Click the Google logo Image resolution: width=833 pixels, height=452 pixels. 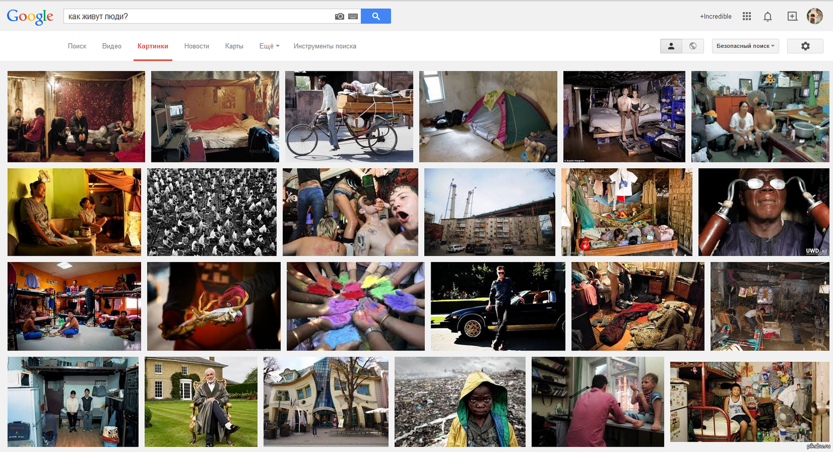pyautogui.click(x=30, y=17)
